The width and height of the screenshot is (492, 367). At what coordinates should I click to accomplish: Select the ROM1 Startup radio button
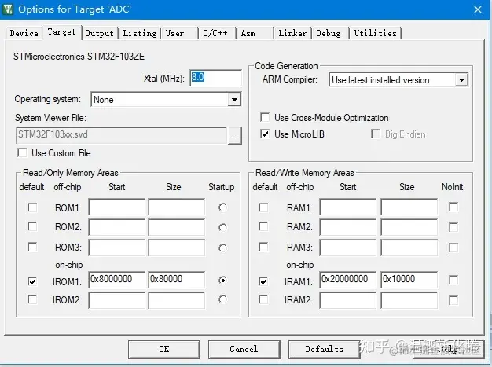222,207
